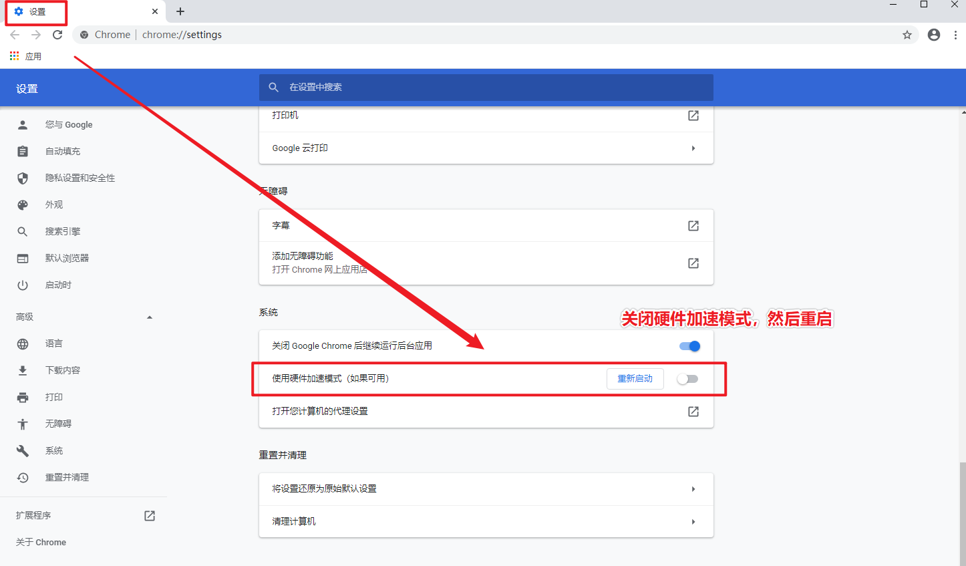Select 搜索引擎 in sidebar

[x=63, y=232]
